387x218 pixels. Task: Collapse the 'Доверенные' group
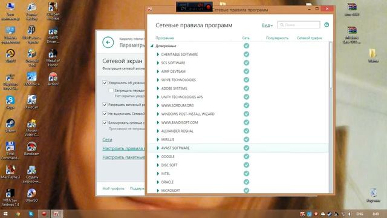pyautogui.click(x=152, y=46)
